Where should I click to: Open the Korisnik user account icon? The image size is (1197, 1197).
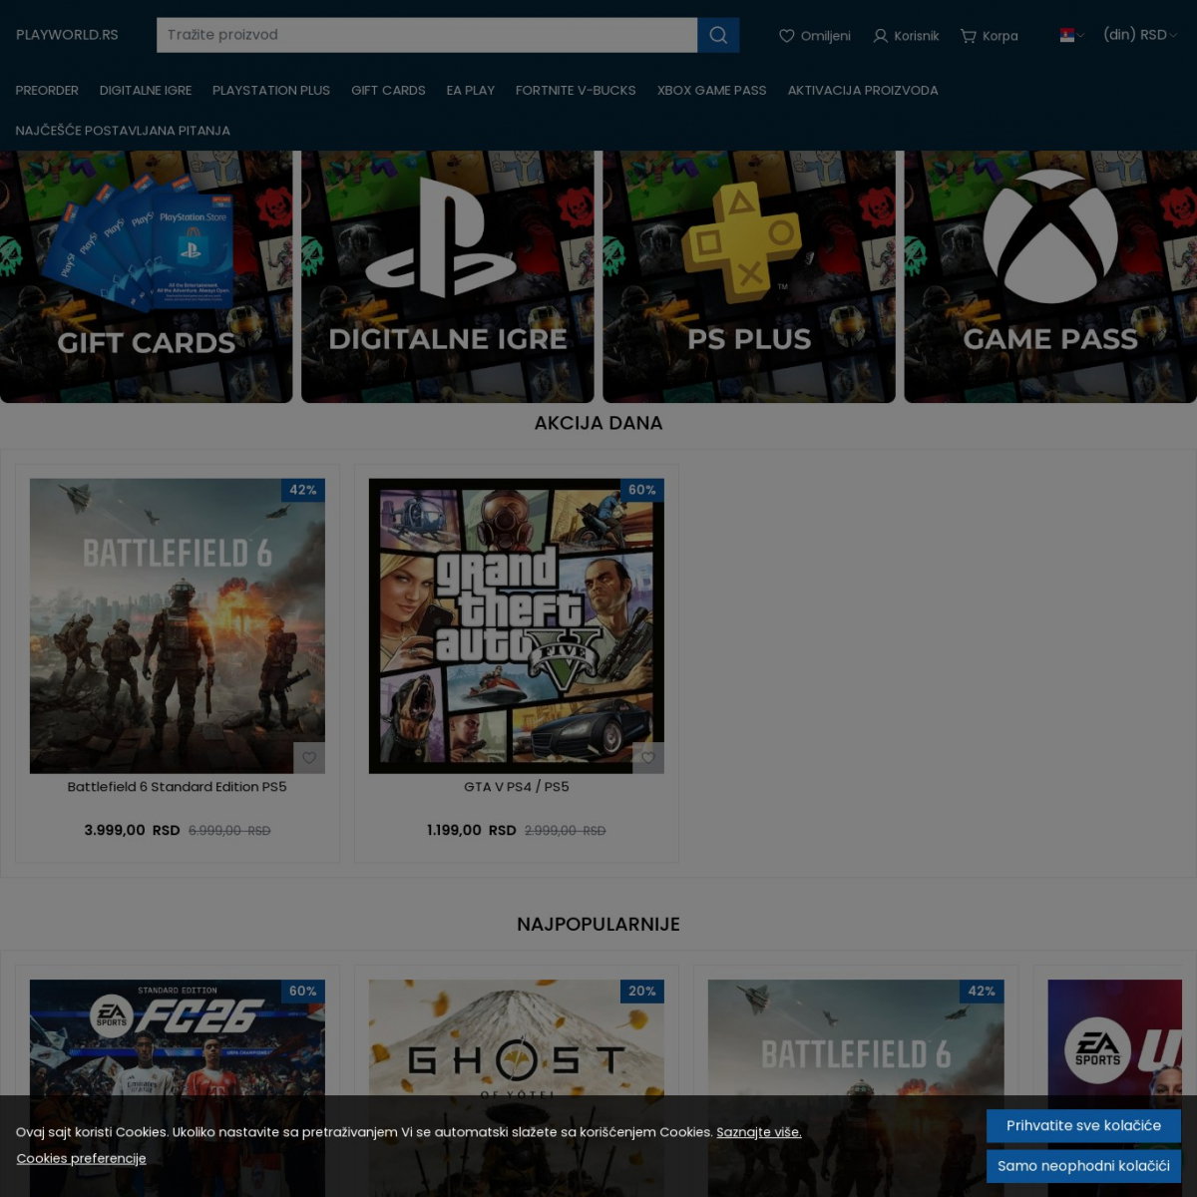click(881, 36)
